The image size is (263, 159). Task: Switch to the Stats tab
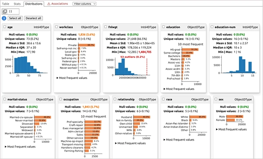pyautogui.click(x=17, y=3)
